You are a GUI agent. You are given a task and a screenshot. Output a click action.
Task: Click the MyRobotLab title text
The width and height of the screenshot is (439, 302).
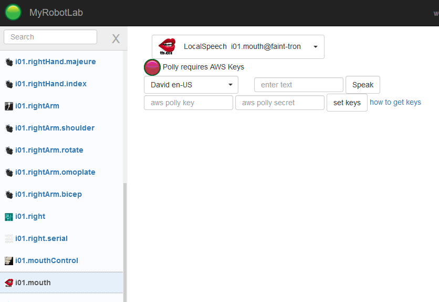point(56,13)
